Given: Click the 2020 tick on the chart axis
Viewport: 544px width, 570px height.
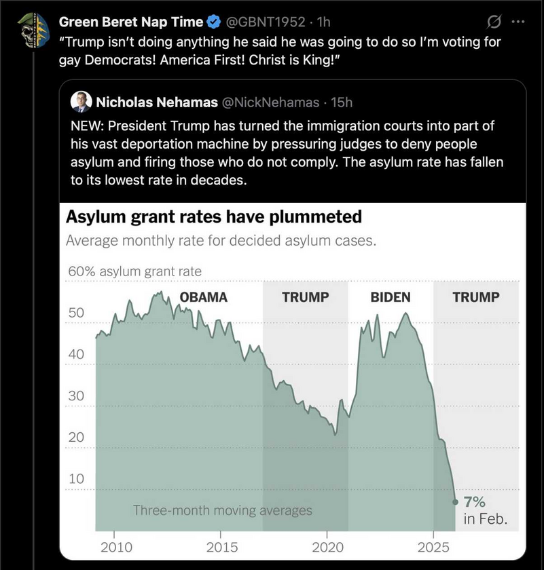Looking at the screenshot, I should [328, 548].
